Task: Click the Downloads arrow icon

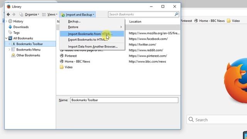Action: pos(10,27)
